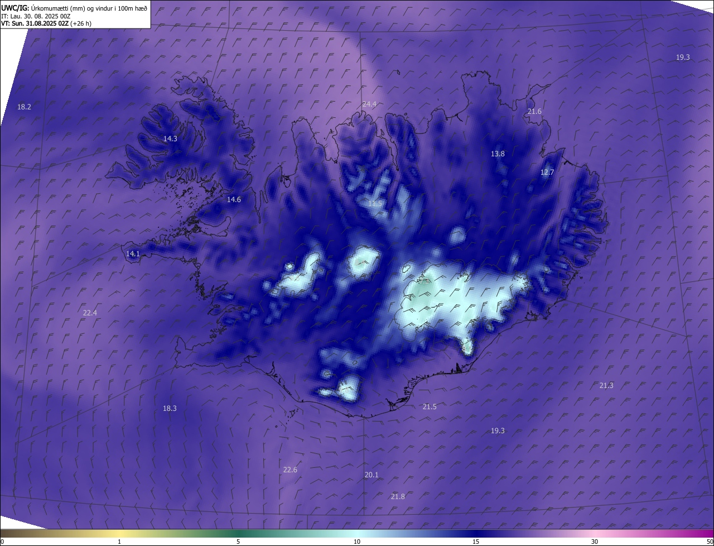Click the 13.8 value on the map

click(x=498, y=154)
